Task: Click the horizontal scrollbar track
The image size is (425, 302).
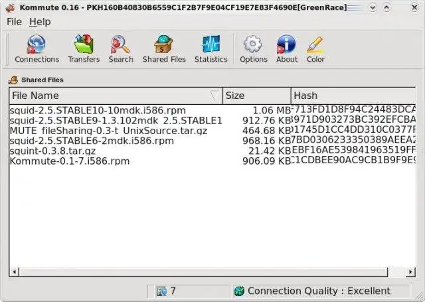Action: (396, 271)
